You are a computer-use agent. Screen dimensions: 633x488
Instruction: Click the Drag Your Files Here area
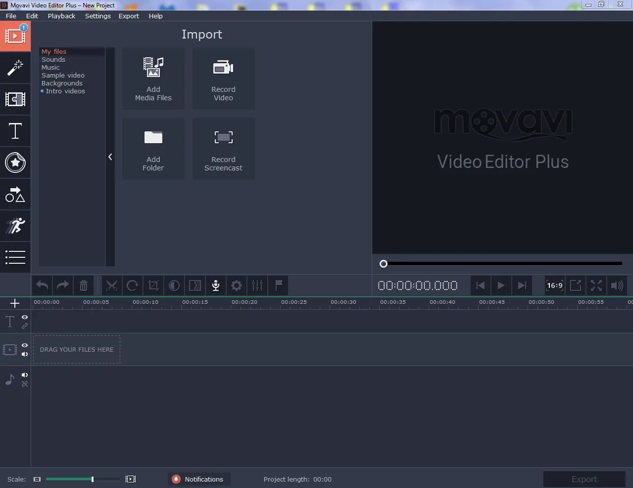(x=77, y=349)
